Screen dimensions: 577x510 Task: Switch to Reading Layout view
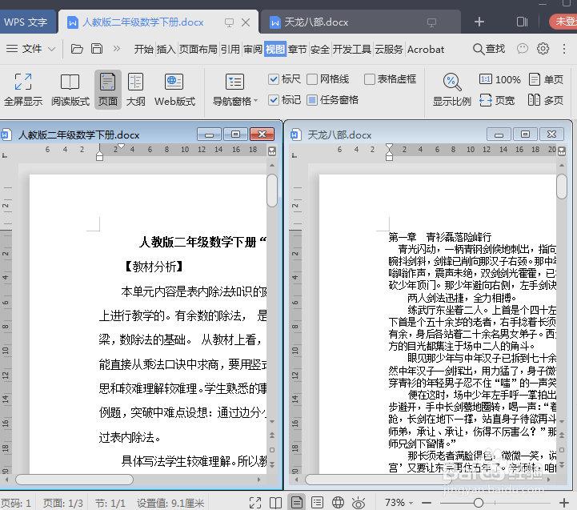pos(70,90)
